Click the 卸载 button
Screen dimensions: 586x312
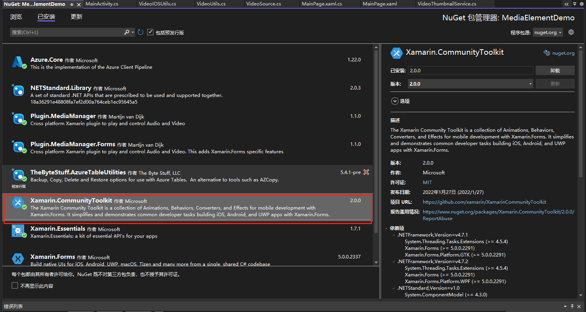point(555,70)
